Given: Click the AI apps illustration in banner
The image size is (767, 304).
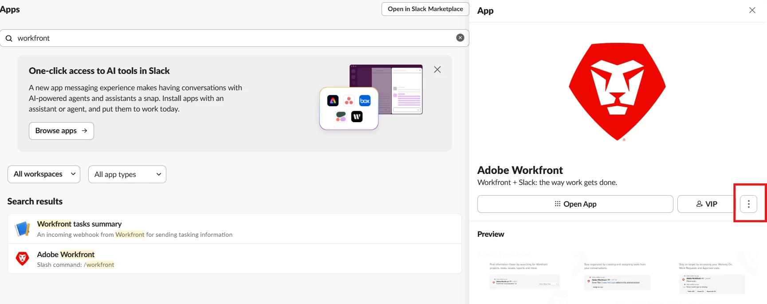Looking at the screenshot, I should pyautogui.click(x=371, y=97).
